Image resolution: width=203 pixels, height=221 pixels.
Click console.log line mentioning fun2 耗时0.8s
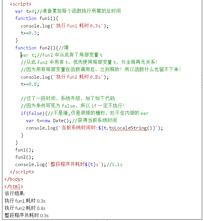[65, 77]
